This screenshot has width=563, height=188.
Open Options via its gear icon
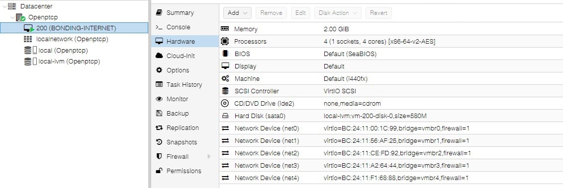click(159, 70)
